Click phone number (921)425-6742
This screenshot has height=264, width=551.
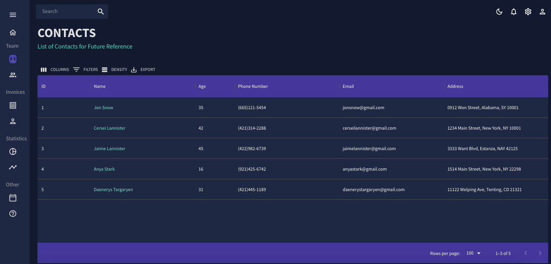coord(252,169)
